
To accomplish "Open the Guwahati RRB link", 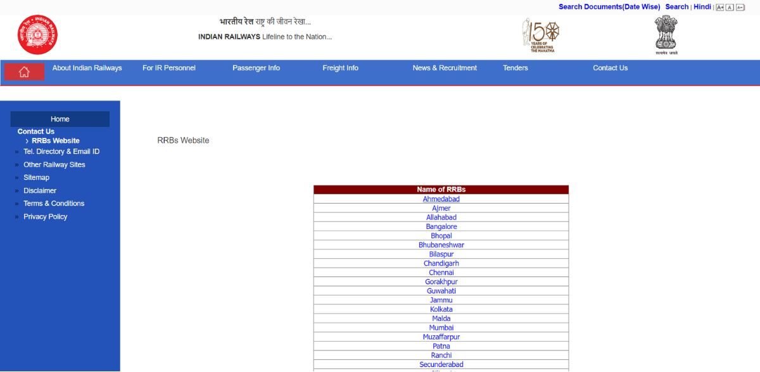I will 441,291.
